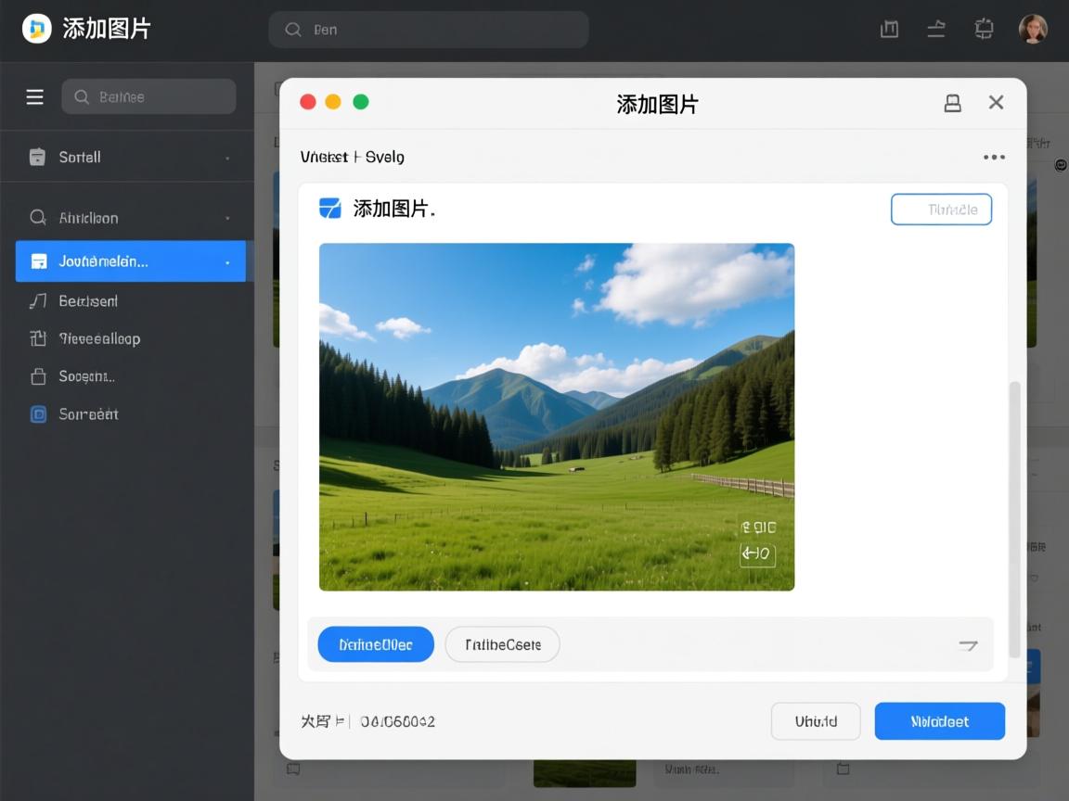Click the outlined cancel button beside the blue button

(x=815, y=720)
